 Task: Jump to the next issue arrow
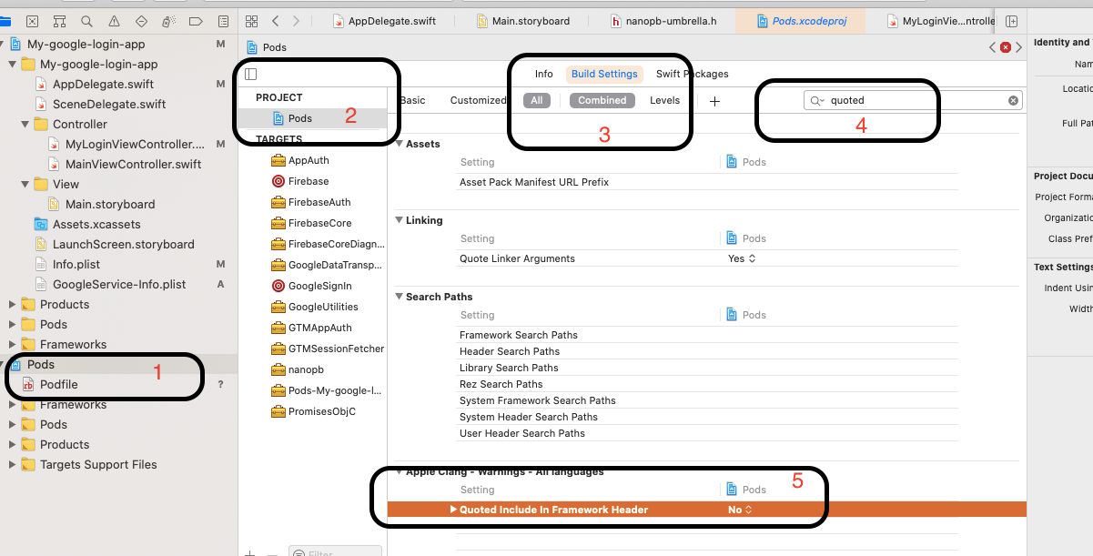pos(1018,46)
